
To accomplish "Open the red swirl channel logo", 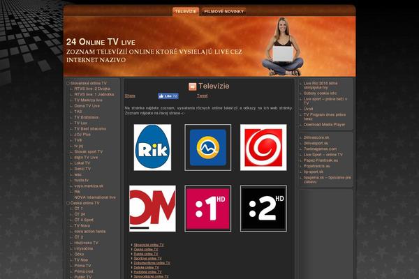I will click(263, 147).
